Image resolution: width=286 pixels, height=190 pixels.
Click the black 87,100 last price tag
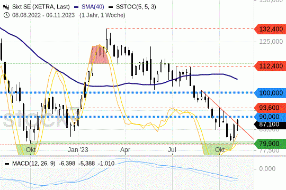pyautogui.click(x=270, y=125)
